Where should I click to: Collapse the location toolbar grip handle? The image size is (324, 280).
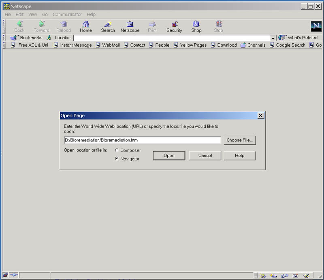tap(4, 38)
